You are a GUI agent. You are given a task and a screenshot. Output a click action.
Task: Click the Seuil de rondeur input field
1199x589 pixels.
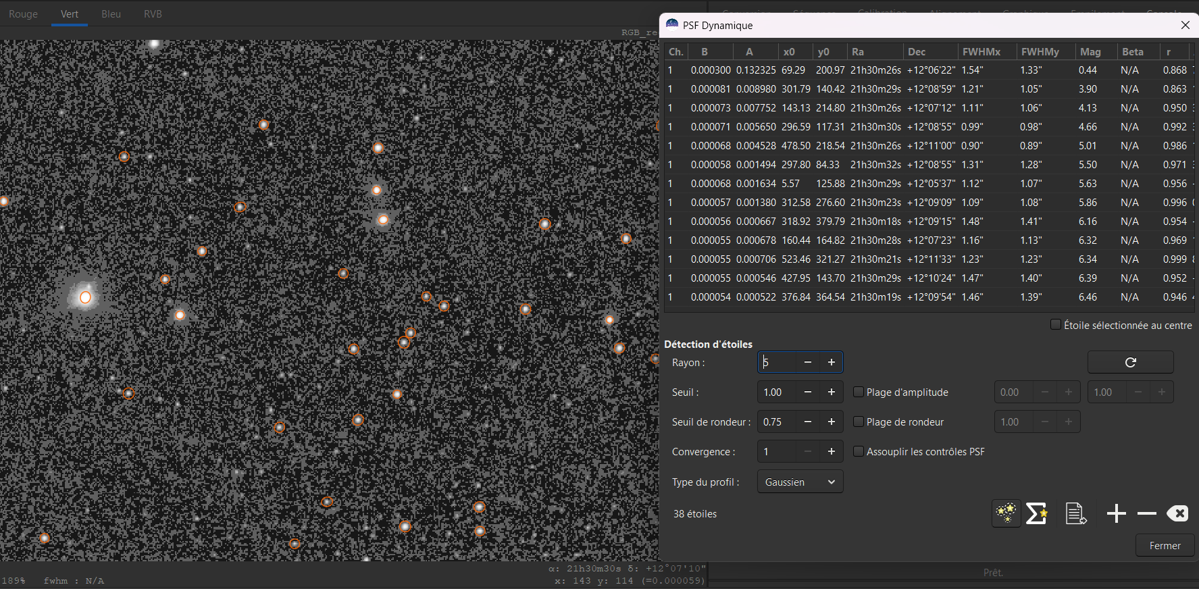pyautogui.click(x=777, y=422)
